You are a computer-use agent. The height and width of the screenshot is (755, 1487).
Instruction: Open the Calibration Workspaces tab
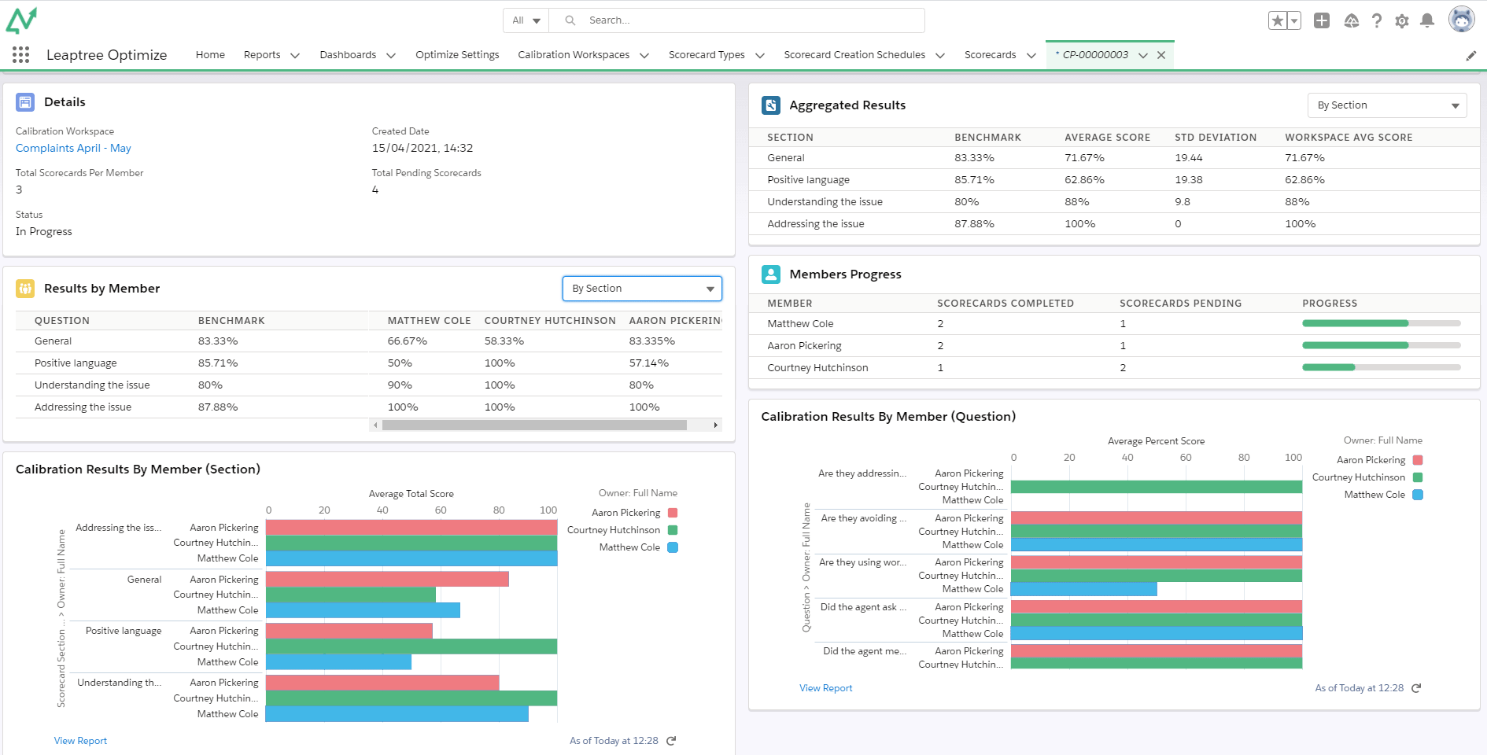pyautogui.click(x=574, y=55)
